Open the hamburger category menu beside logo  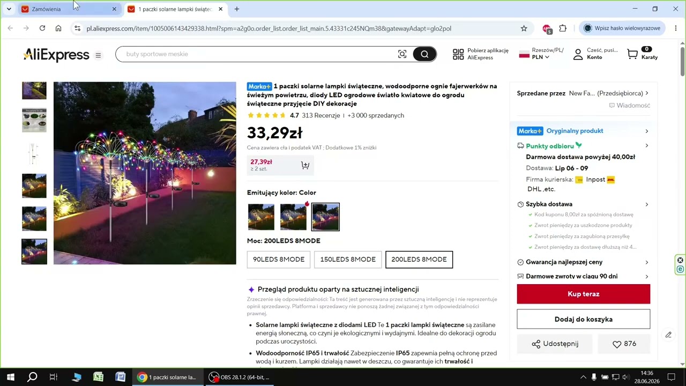[98, 55]
